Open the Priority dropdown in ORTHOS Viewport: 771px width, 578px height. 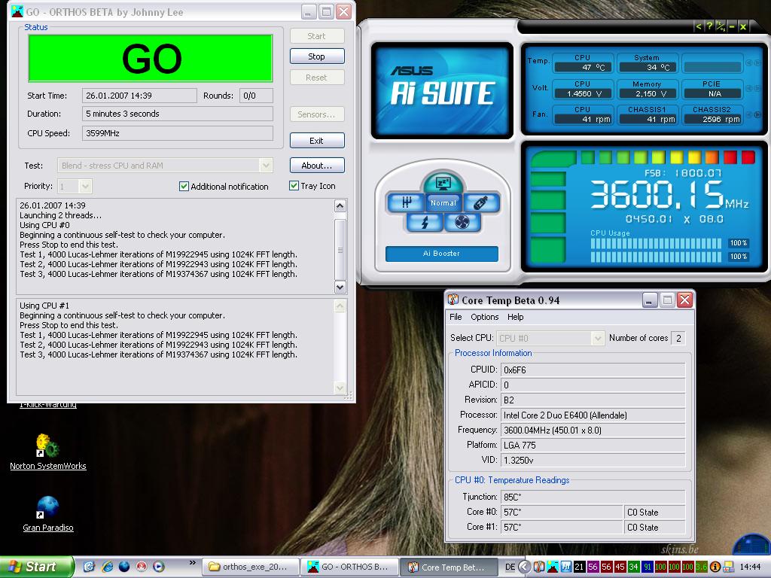(x=85, y=187)
